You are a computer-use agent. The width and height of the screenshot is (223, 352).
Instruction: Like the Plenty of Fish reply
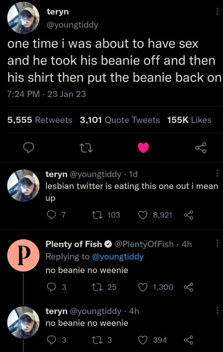click(x=143, y=287)
